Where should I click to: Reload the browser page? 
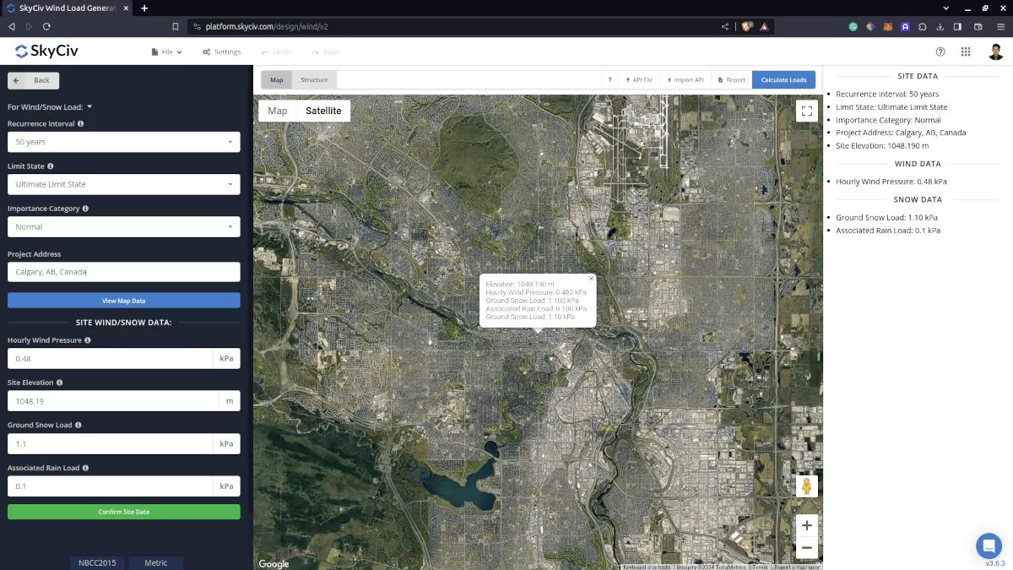(46, 26)
